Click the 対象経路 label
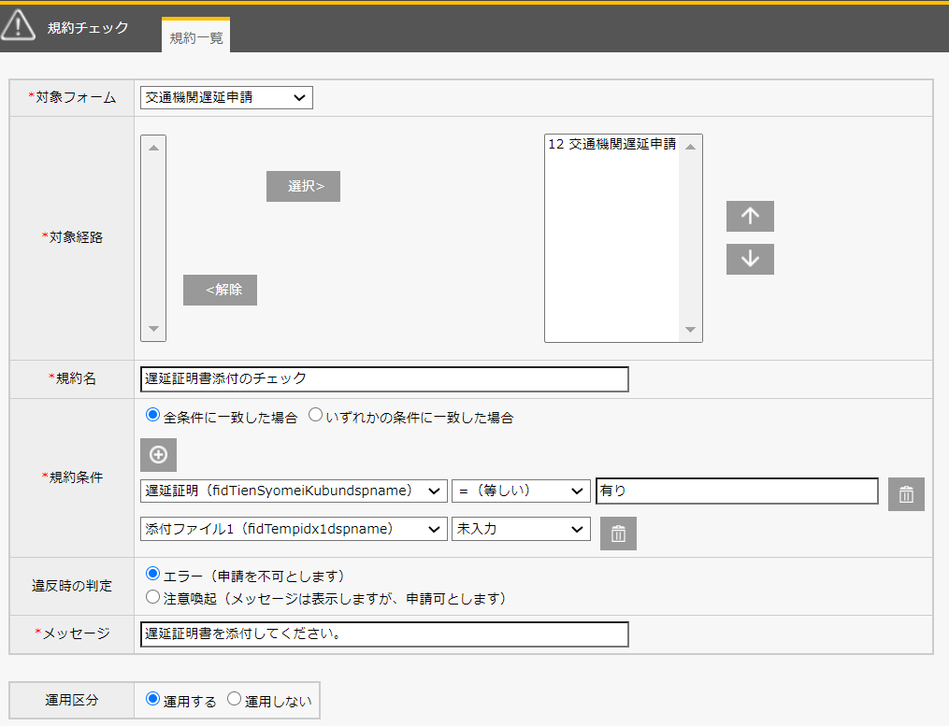This screenshot has height=726, width=949. click(x=76, y=237)
